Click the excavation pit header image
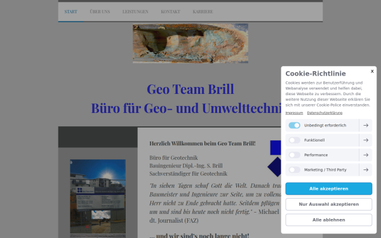The width and height of the screenshot is (381, 238). [190, 43]
